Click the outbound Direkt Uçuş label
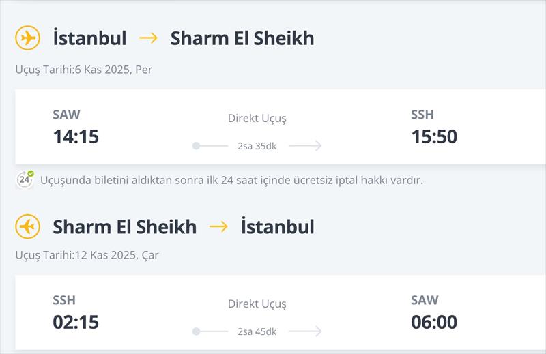546x354 pixels. tap(257, 119)
